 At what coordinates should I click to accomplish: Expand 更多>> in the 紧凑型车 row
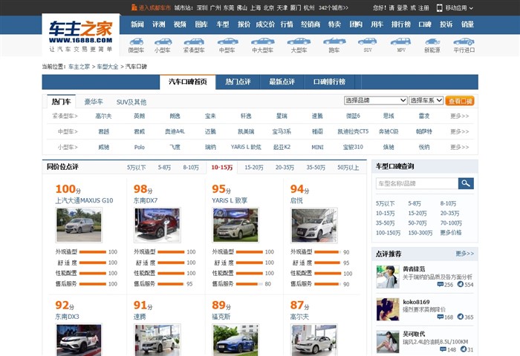pos(460,116)
